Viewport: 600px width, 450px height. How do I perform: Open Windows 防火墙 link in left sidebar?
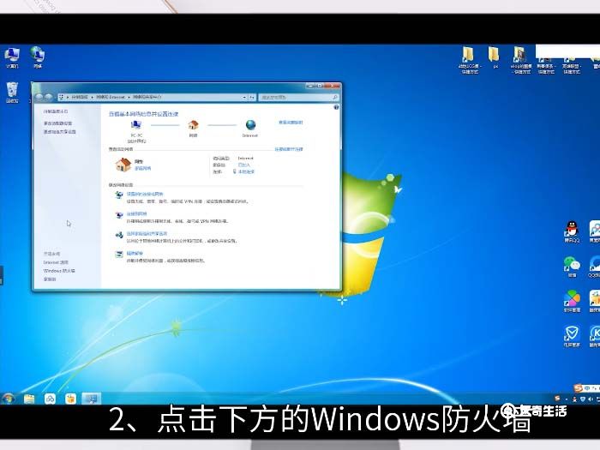59,271
